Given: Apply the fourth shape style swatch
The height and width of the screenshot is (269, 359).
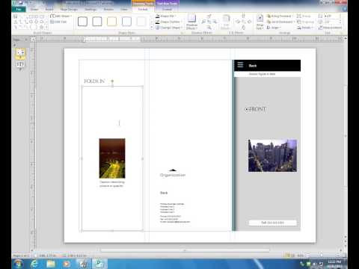Looking at the screenshot, I should pyautogui.click(x=126, y=22).
